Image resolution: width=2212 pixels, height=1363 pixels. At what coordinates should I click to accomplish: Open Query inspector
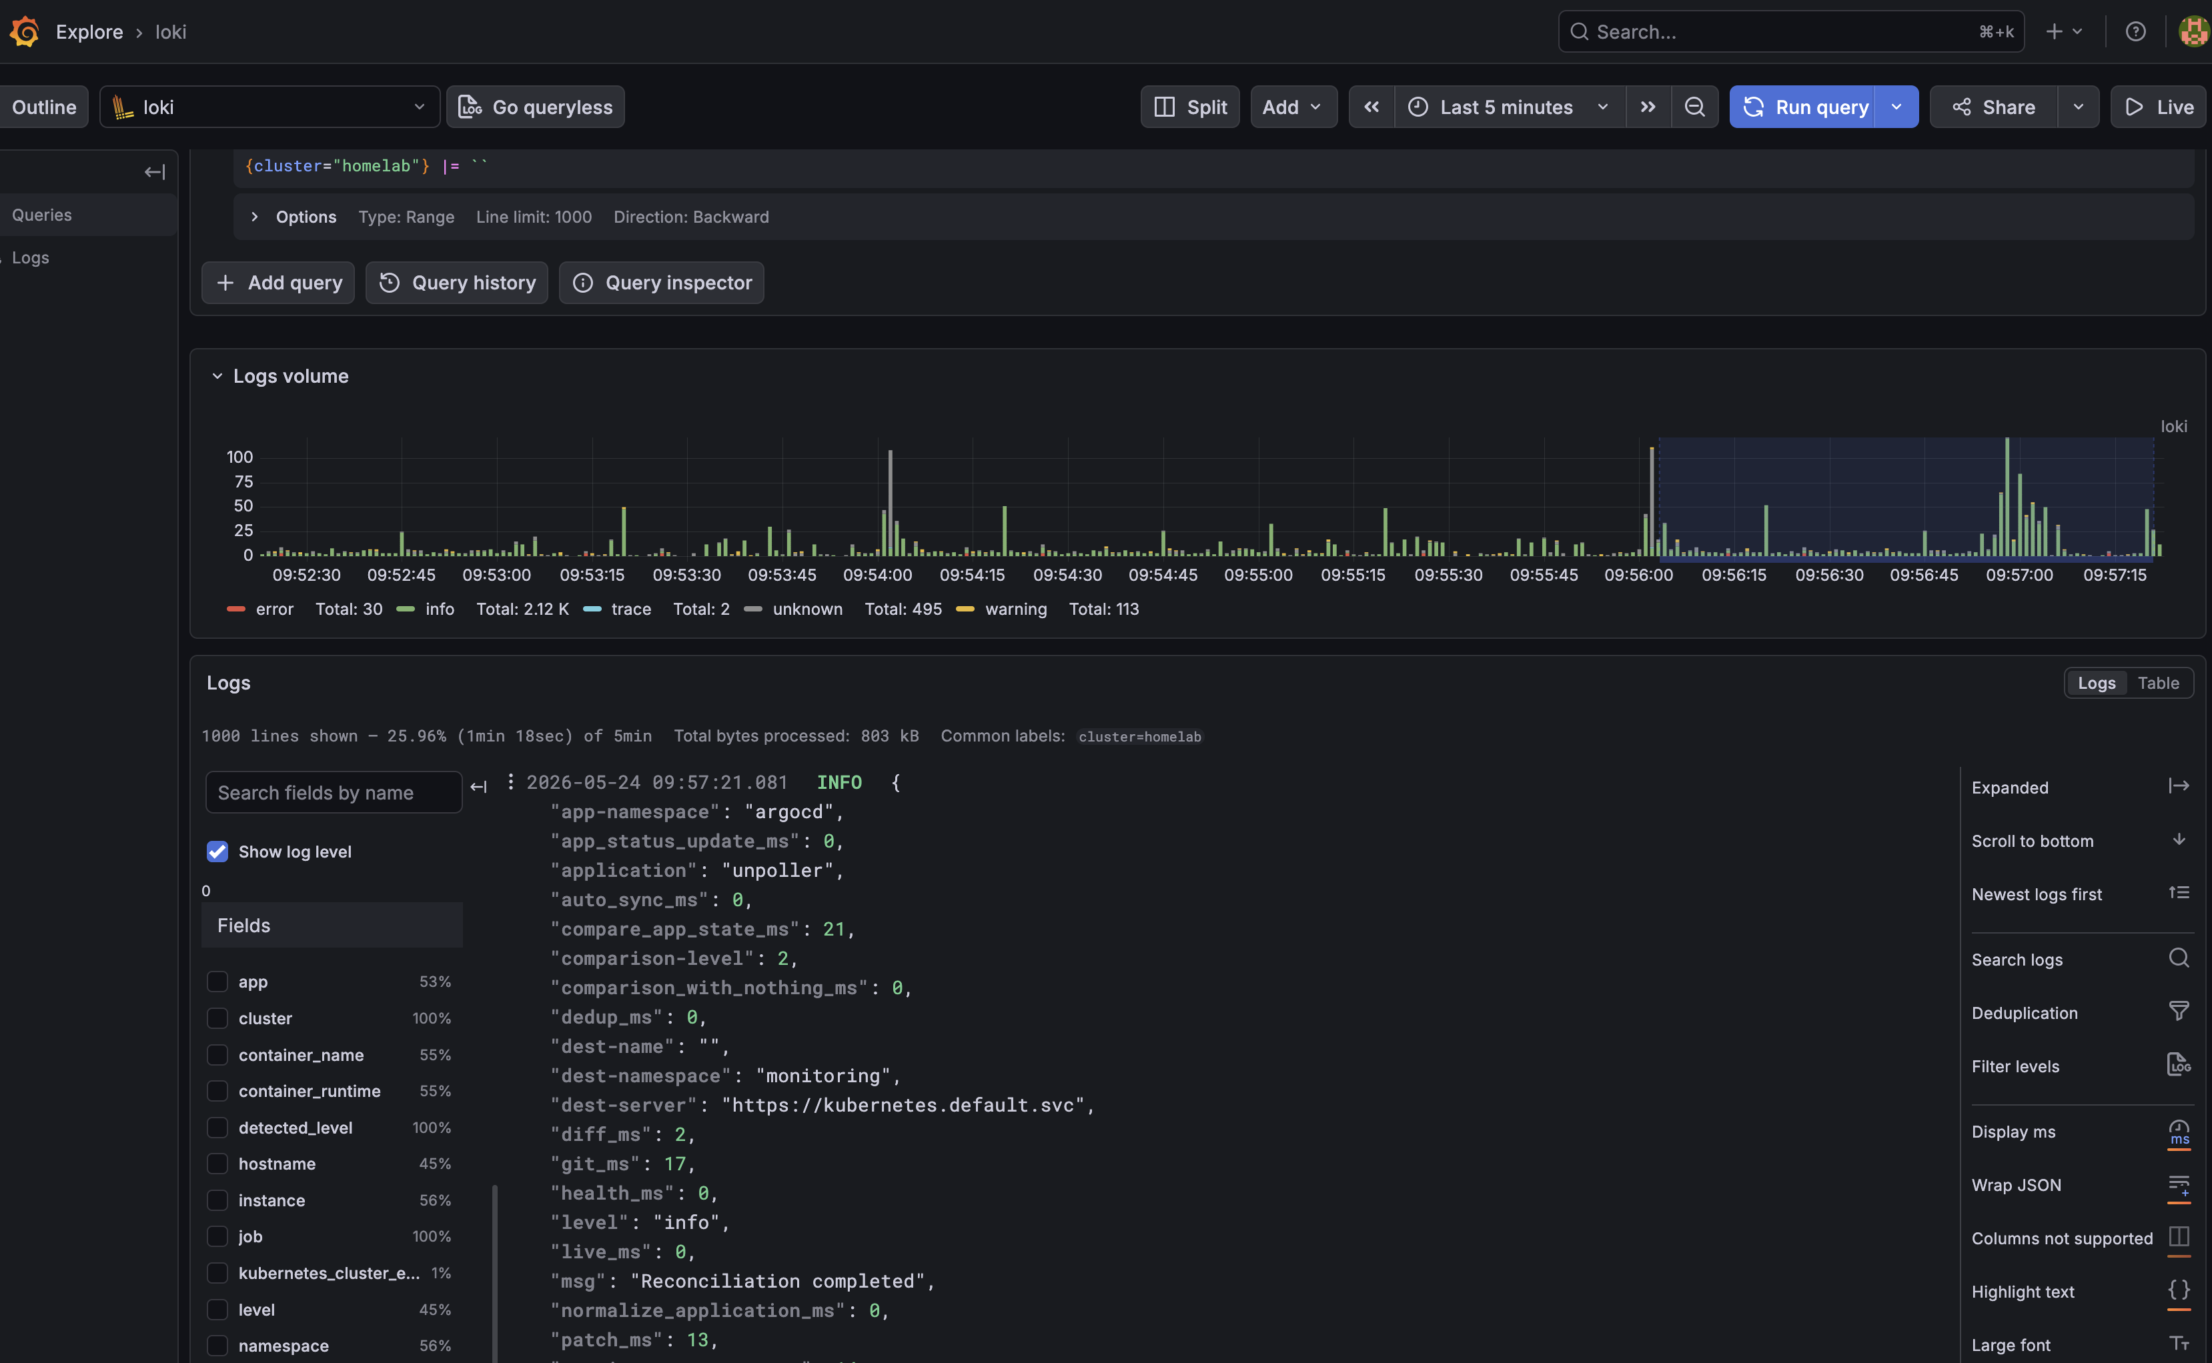(x=661, y=283)
